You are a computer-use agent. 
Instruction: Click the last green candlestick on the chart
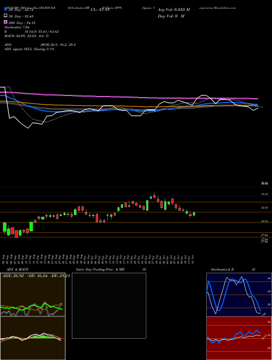pos(194,214)
